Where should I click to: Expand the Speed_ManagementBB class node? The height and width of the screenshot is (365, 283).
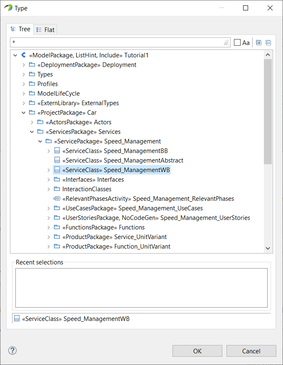point(49,151)
